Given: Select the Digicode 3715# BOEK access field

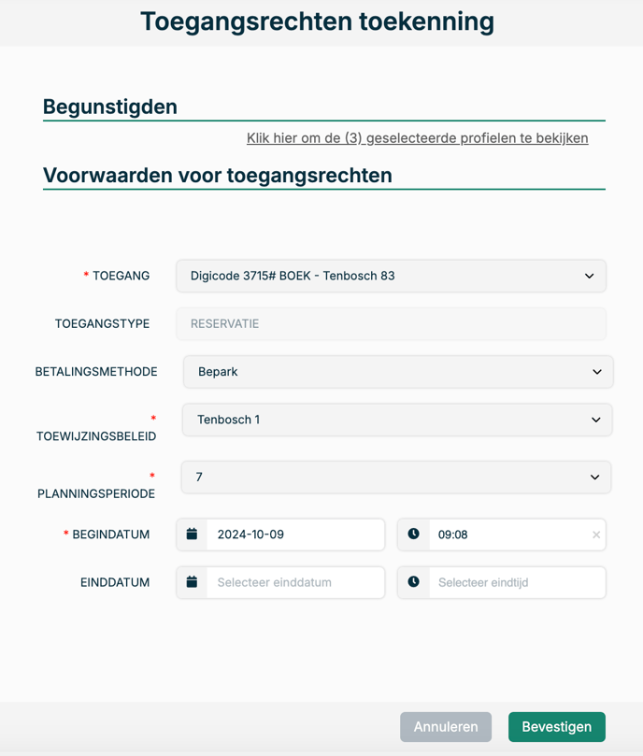Looking at the screenshot, I should point(391,276).
